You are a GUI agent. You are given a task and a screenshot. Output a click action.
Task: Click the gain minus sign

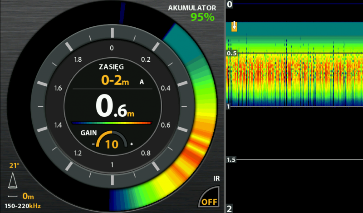point(93,144)
